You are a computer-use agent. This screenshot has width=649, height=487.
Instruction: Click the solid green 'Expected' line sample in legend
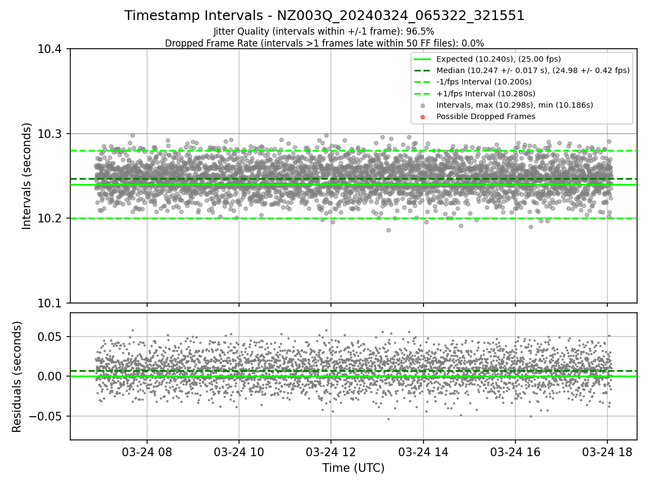423,59
